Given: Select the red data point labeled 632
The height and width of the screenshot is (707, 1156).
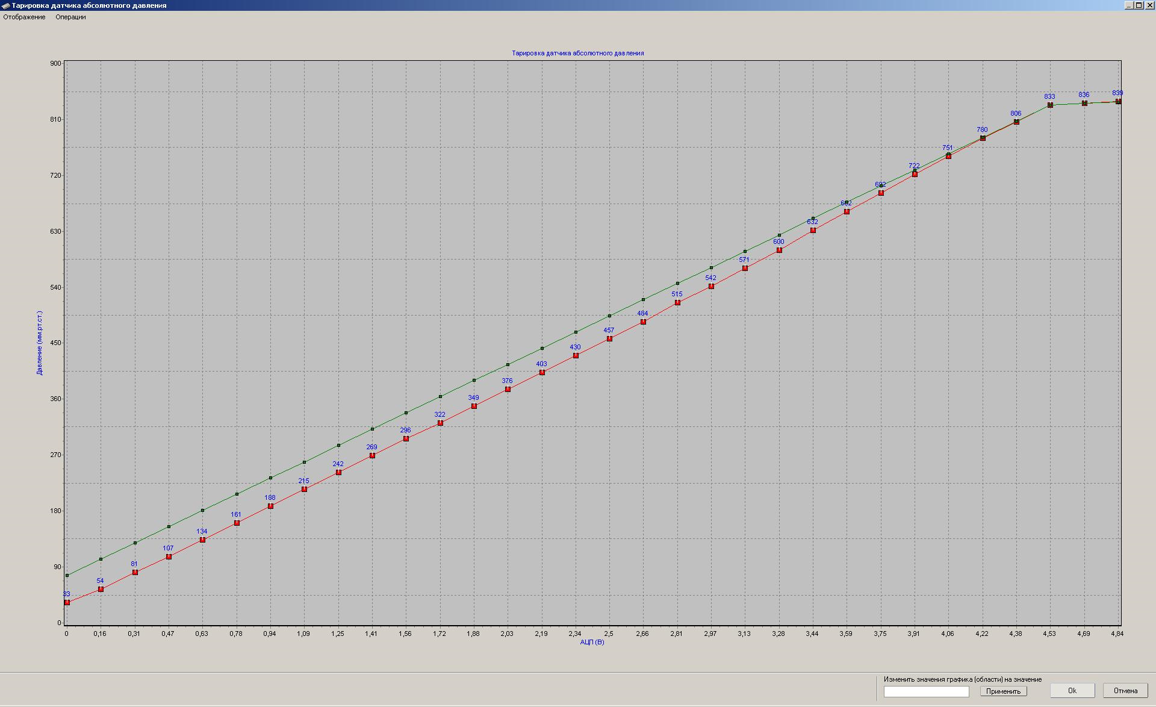Looking at the screenshot, I should pyautogui.click(x=813, y=230).
